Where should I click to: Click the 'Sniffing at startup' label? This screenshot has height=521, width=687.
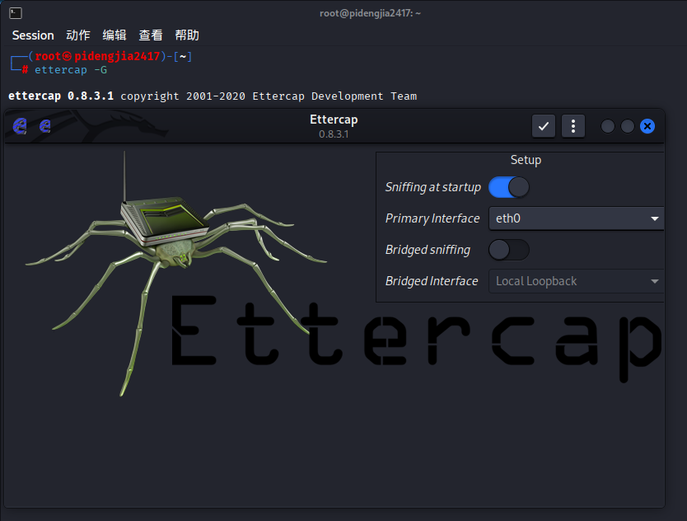pyautogui.click(x=433, y=187)
